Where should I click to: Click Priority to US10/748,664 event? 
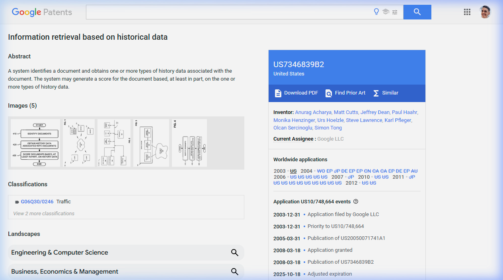tap(336, 226)
